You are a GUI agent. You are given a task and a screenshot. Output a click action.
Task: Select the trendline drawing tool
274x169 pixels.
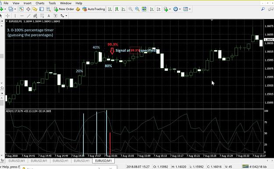click(x=28, y=16)
